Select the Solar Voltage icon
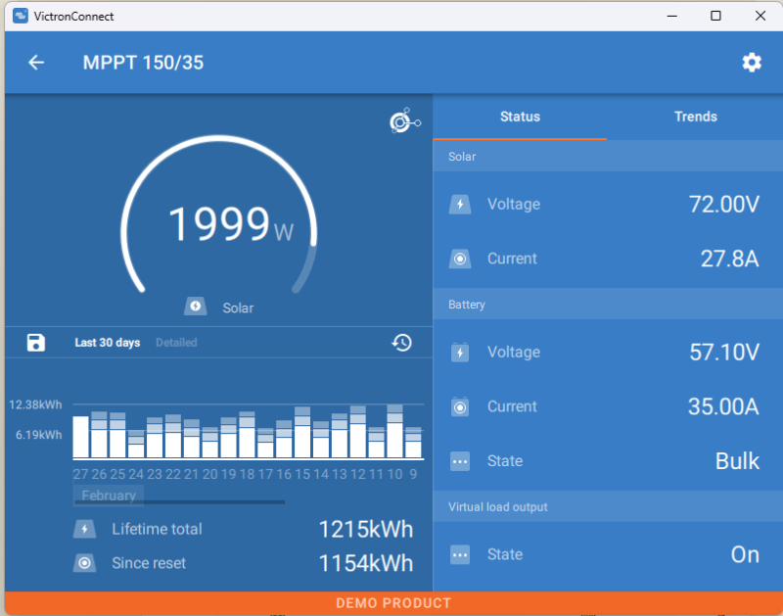 point(460,205)
